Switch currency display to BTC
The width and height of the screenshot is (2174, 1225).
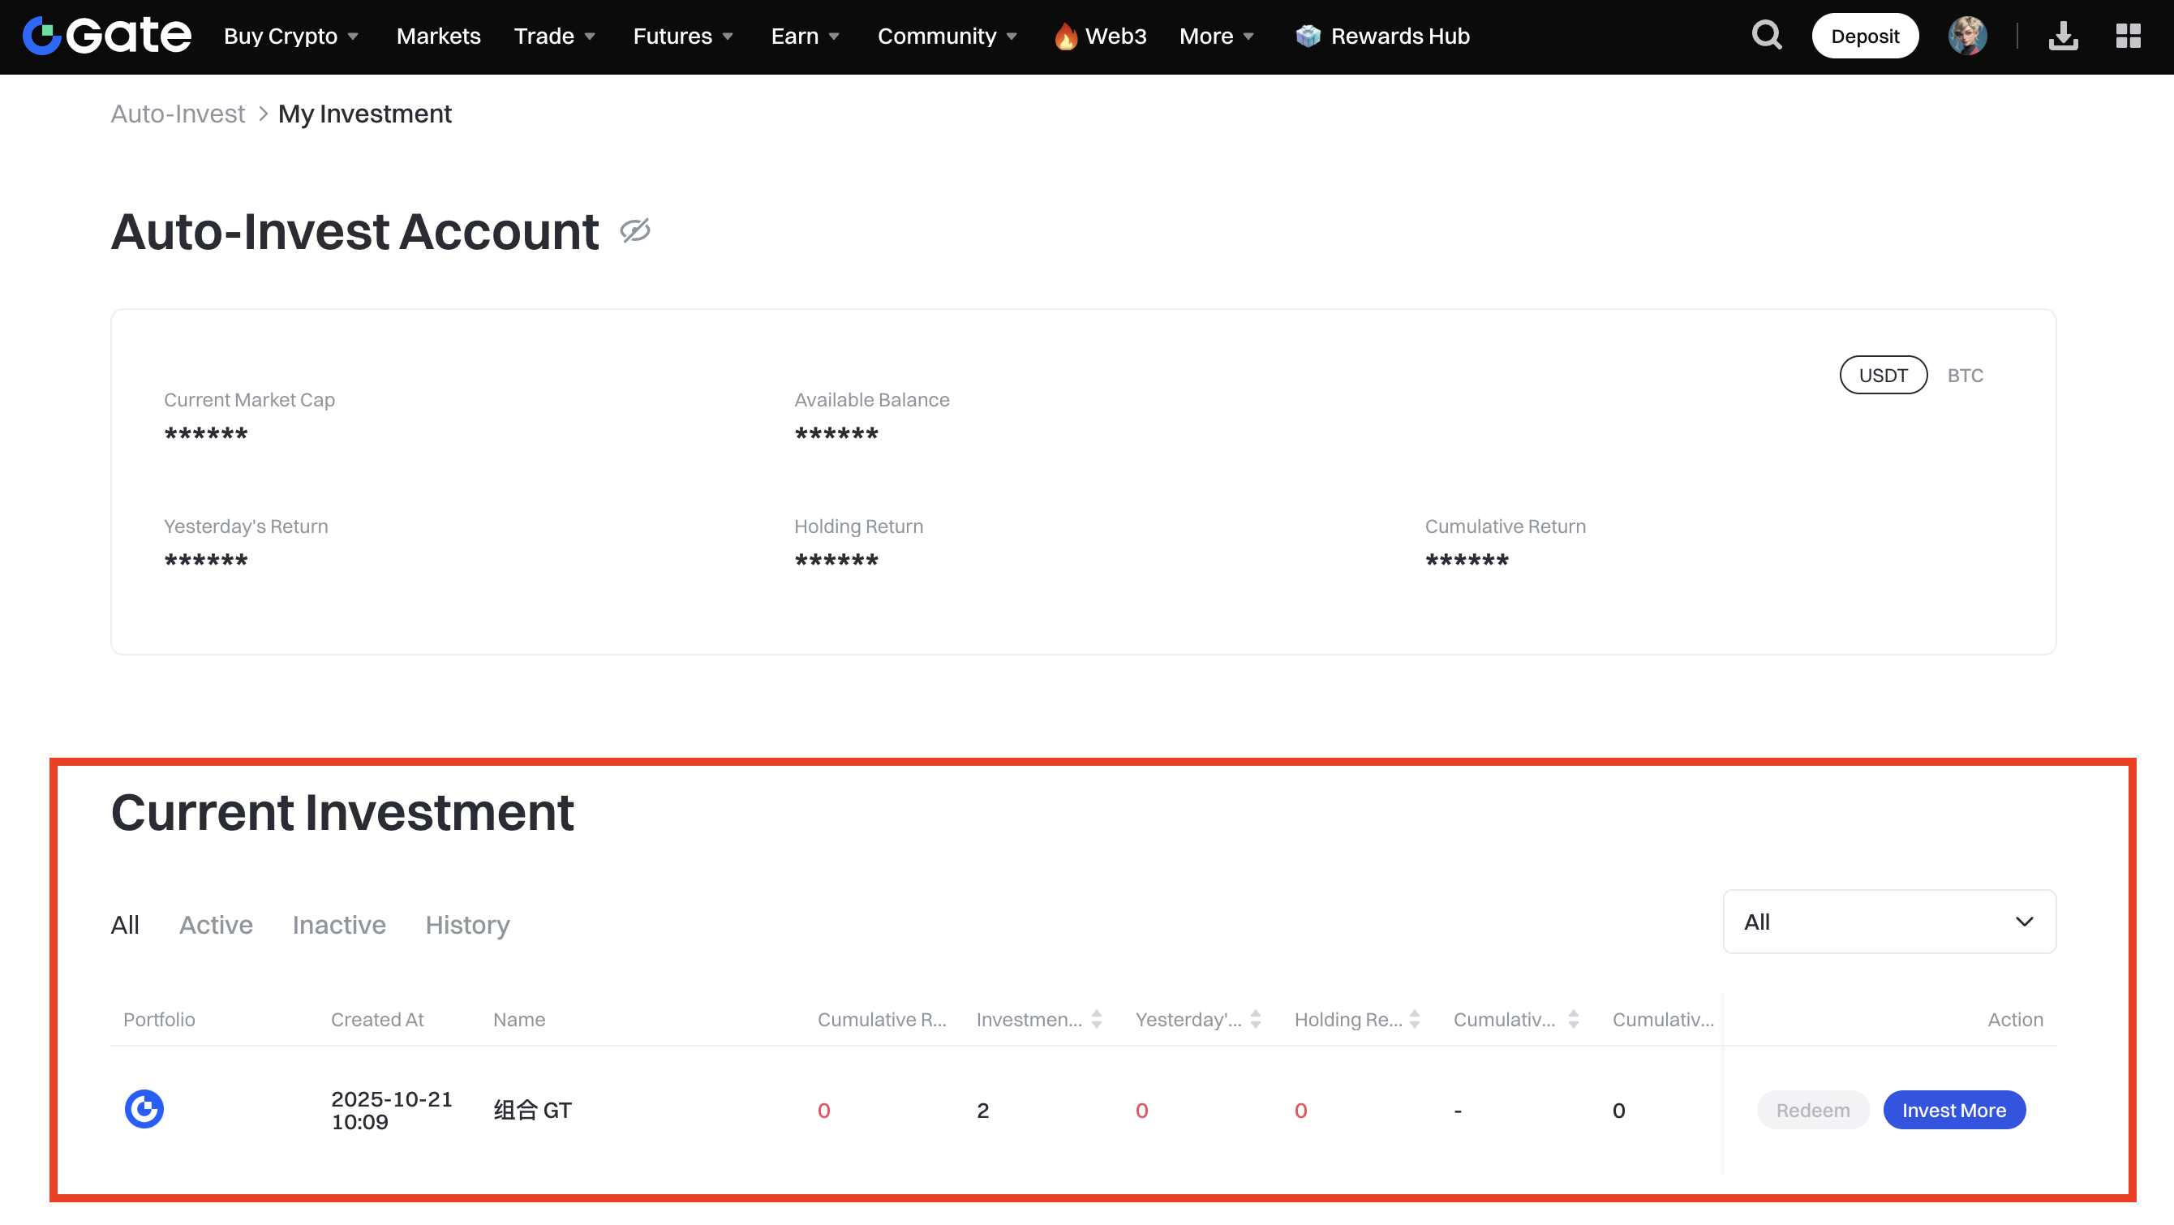pos(1965,376)
